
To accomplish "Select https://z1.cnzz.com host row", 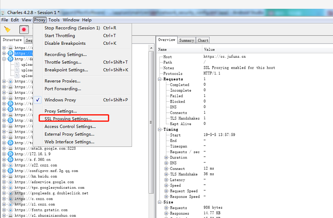I will pos(34,204).
